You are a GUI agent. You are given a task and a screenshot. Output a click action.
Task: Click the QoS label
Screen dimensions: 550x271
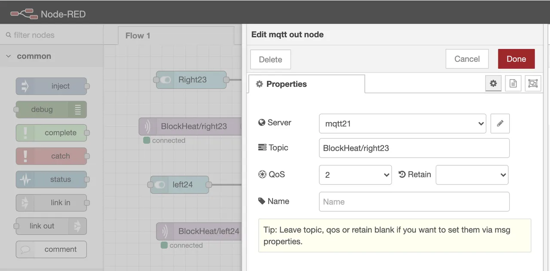pyautogui.click(x=271, y=174)
